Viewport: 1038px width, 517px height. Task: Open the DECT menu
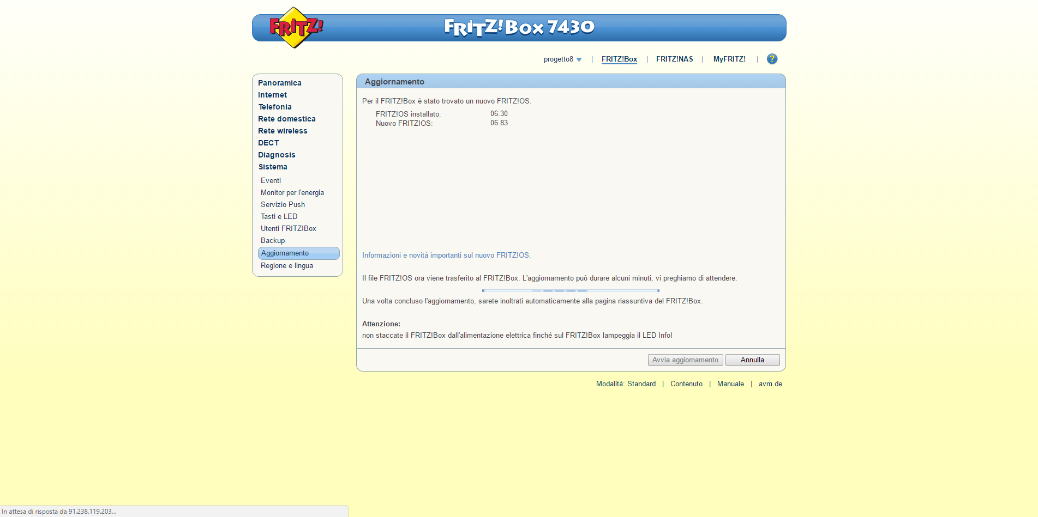[x=268, y=143]
